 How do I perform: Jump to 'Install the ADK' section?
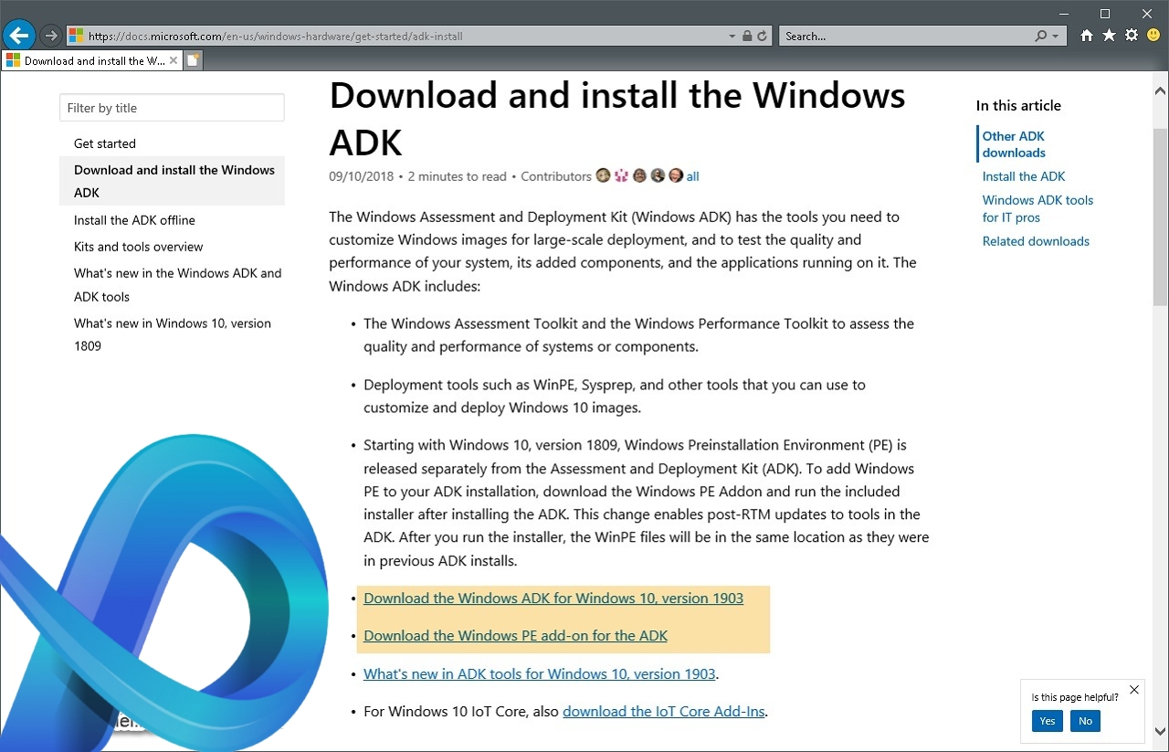tap(1024, 176)
